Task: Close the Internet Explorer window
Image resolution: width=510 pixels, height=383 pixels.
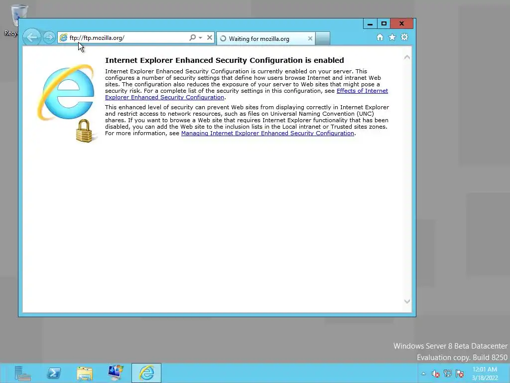Action: tap(402, 24)
